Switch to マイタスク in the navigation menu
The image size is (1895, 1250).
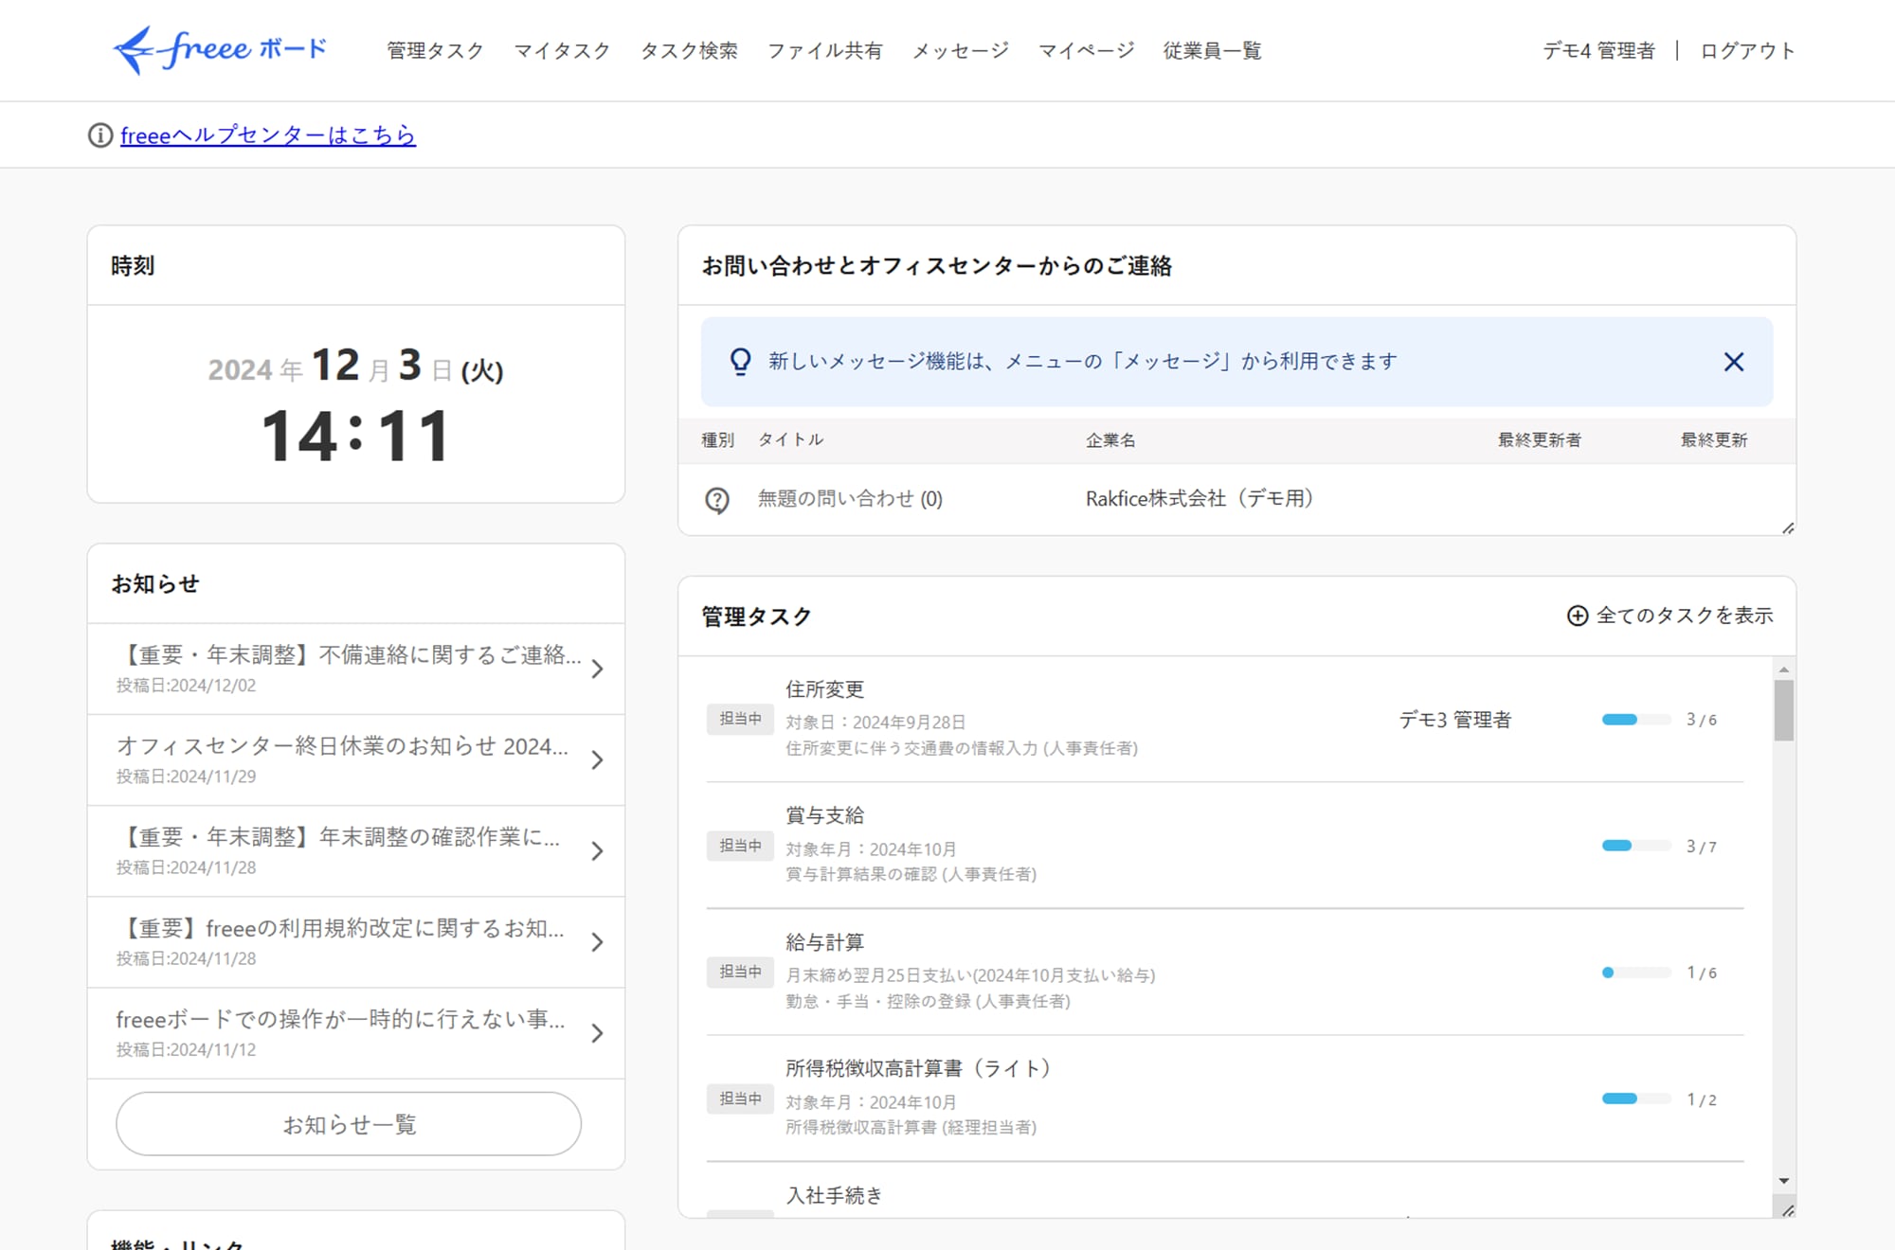click(x=561, y=51)
